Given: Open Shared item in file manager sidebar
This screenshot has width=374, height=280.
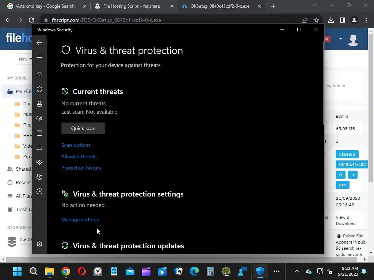Looking at the screenshot, I should (20, 169).
